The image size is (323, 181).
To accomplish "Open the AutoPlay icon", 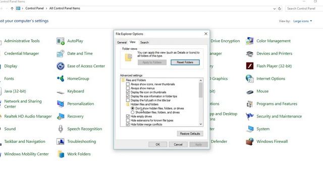I will [61, 41].
